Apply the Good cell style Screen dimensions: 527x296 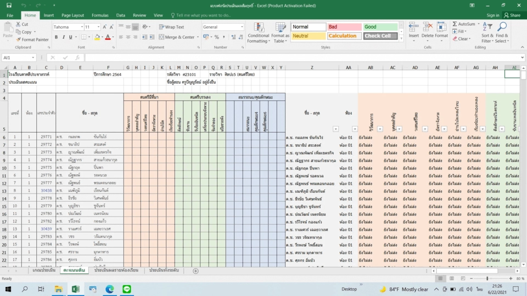[380, 27]
